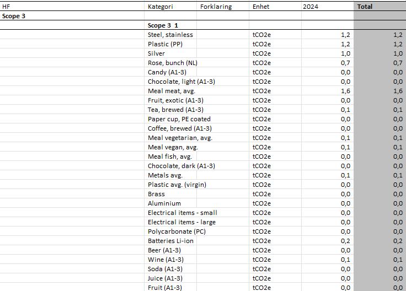The height and width of the screenshot is (291, 406).
Task: Click the Meal vegetarian, avg. cell
Action: (x=180, y=138)
